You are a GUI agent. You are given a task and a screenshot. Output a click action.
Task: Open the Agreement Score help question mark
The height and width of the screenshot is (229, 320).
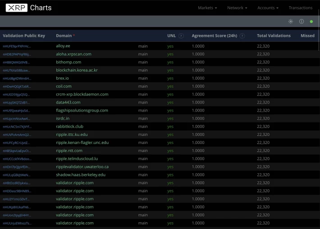click(242, 36)
